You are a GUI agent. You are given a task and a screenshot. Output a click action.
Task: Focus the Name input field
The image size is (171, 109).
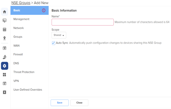pos(83,22)
